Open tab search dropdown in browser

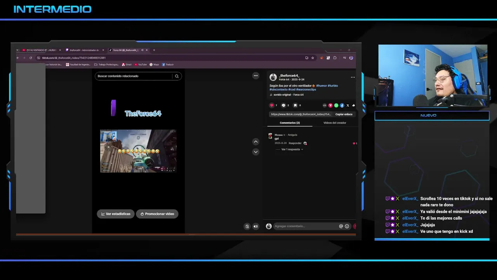(x=17, y=50)
